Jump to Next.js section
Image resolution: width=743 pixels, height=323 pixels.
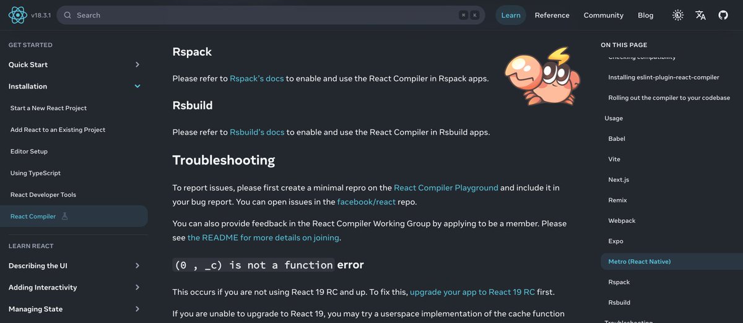point(619,179)
